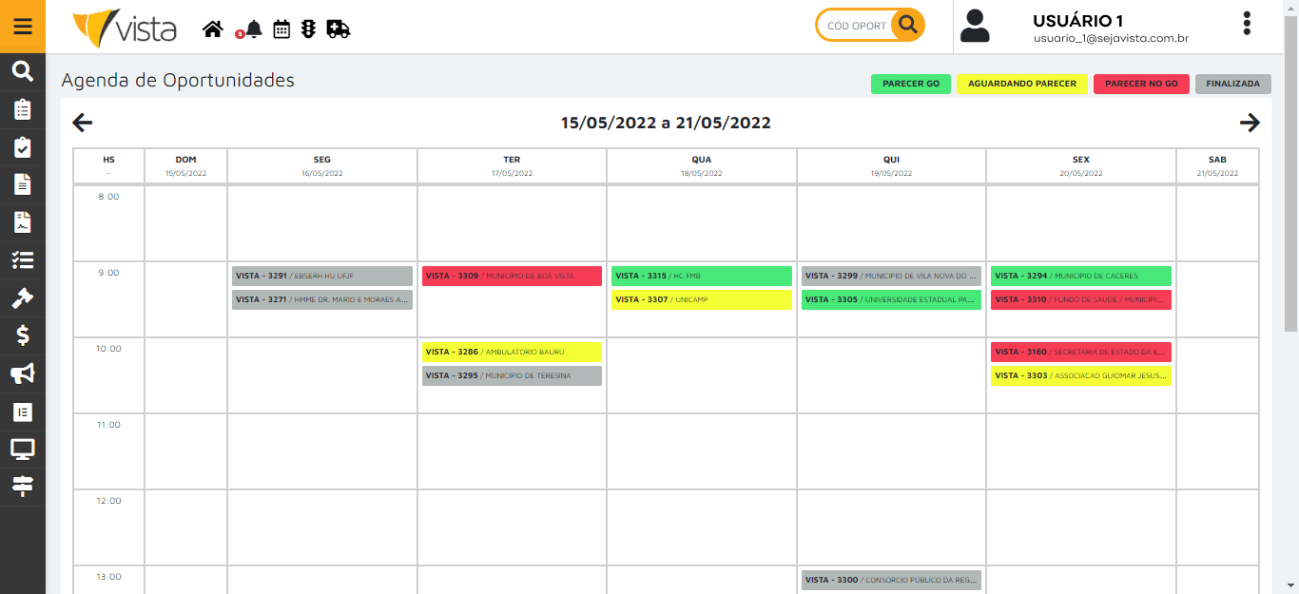Click the TER 17/05/2022 column header
Viewport: 1299px width, 594px height.
pyautogui.click(x=512, y=165)
